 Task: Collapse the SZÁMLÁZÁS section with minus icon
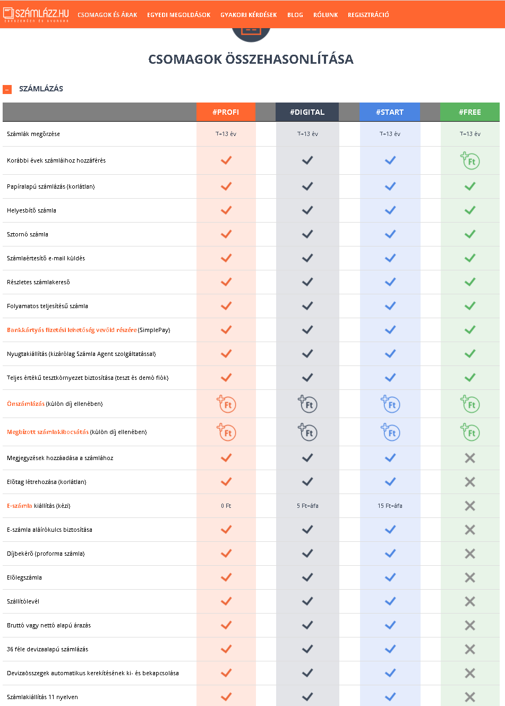click(7, 89)
